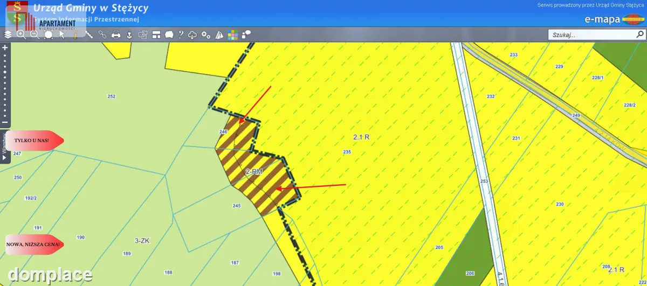Click the street view person icon
Screen dimensions: 647x286
[129, 34]
